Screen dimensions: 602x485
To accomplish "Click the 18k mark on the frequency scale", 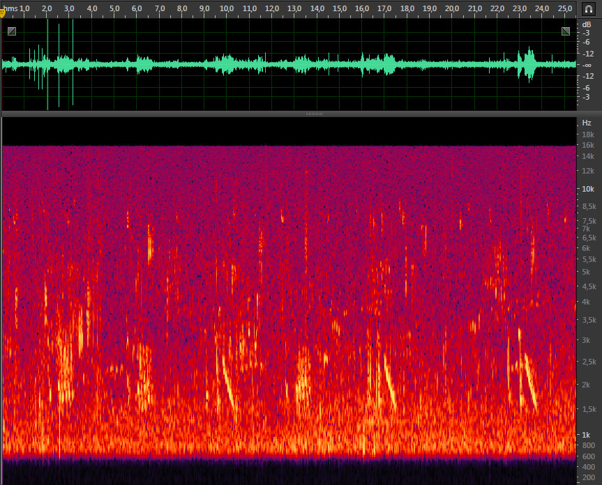I will point(588,134).
